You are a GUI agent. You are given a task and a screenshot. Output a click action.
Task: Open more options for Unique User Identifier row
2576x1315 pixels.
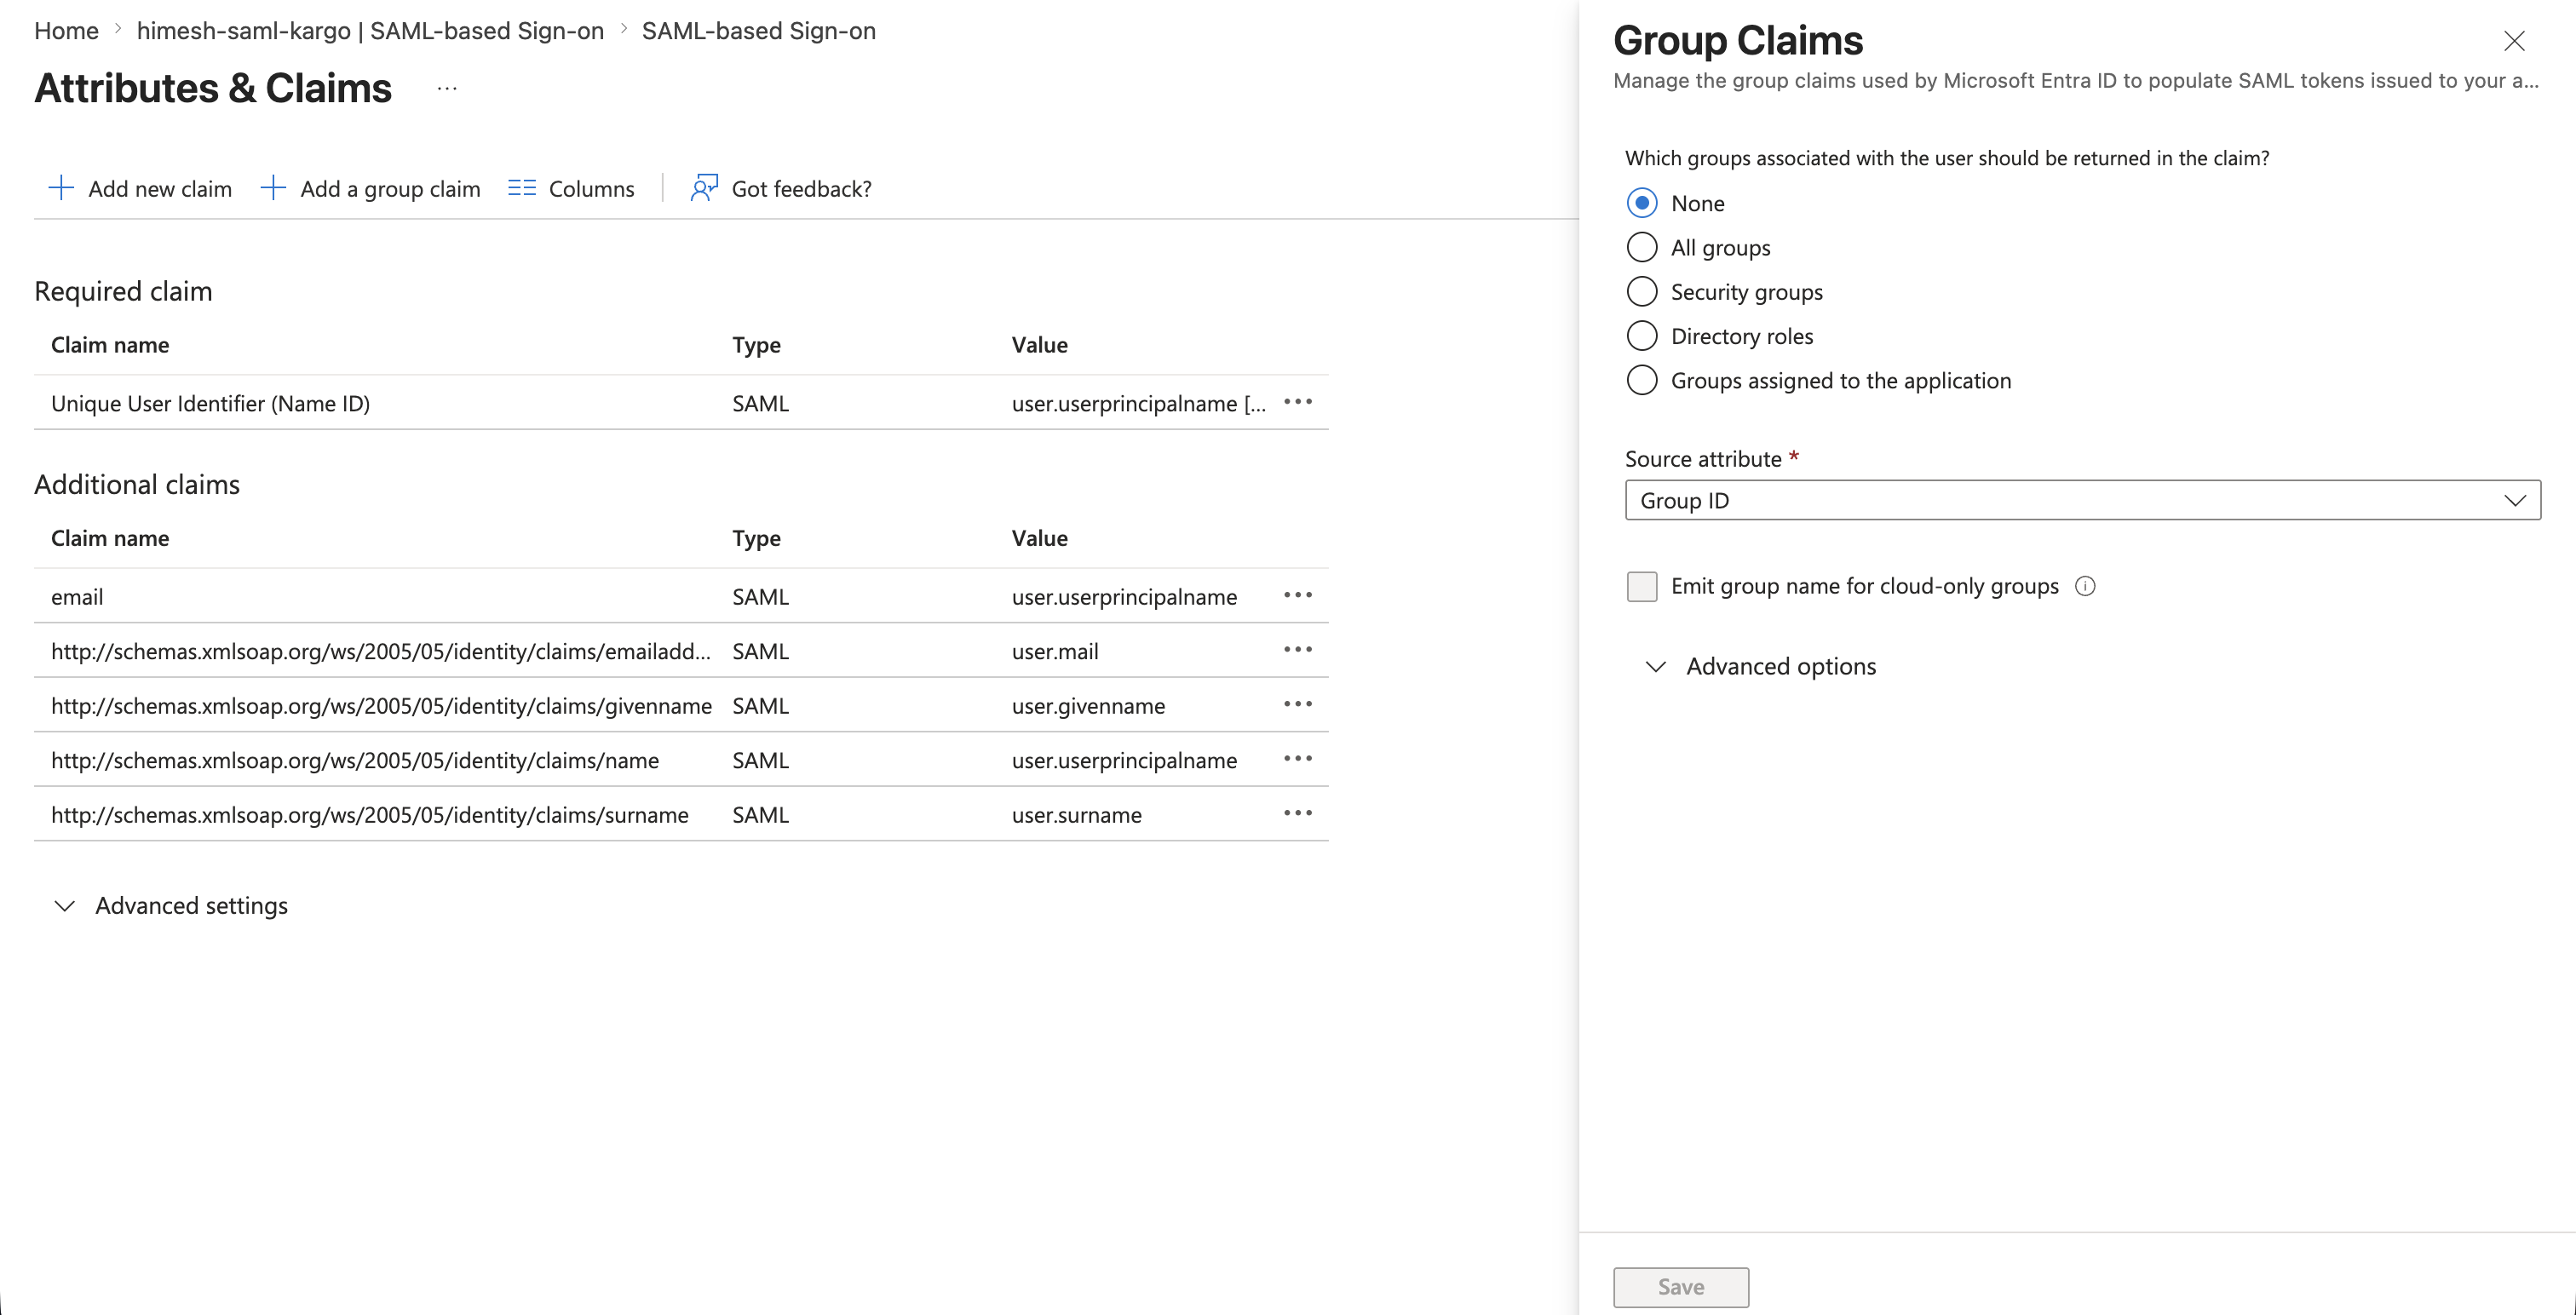coord(1297,402)
